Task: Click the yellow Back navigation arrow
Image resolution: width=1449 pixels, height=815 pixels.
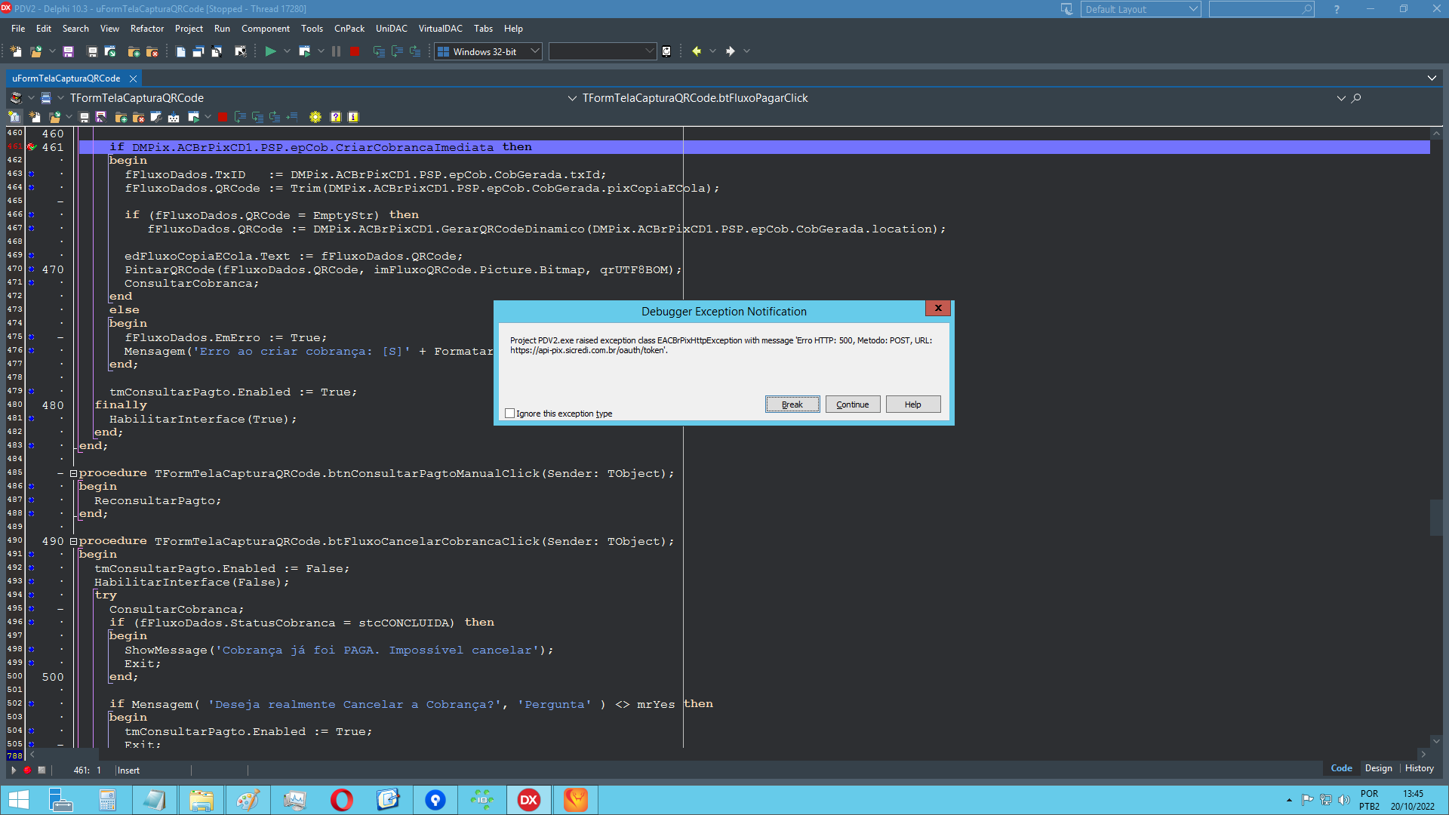Action: 697,51
